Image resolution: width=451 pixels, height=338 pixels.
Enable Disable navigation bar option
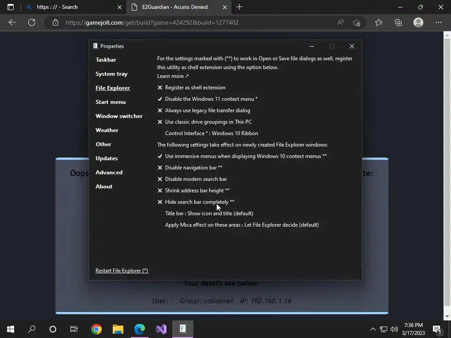pyautogui.click(x=190, y=168)
